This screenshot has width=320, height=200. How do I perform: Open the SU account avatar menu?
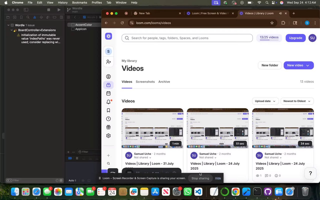(x=312, y=38)
